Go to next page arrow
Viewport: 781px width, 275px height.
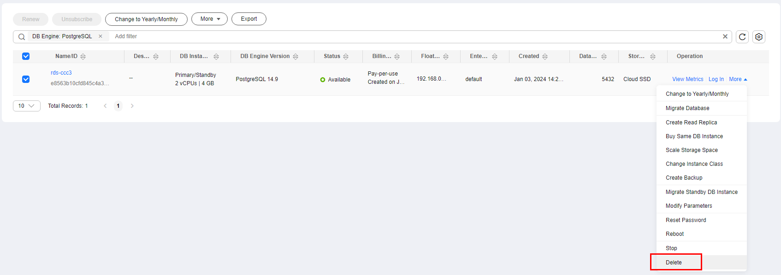coord(132,106)
